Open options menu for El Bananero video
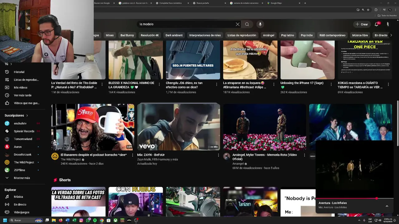 click(132, 155)
